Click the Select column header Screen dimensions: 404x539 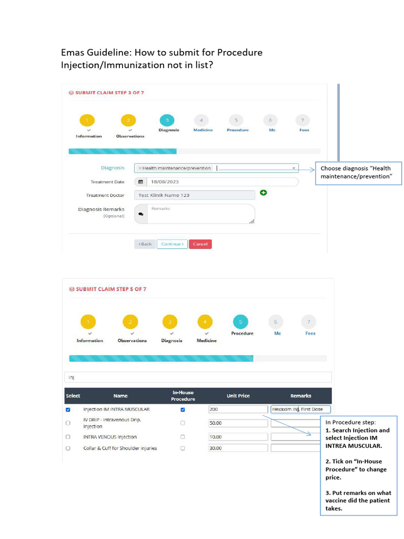tap(73, 396)
